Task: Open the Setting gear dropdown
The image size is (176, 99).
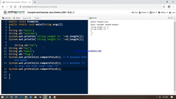Action: click(163, 12)
